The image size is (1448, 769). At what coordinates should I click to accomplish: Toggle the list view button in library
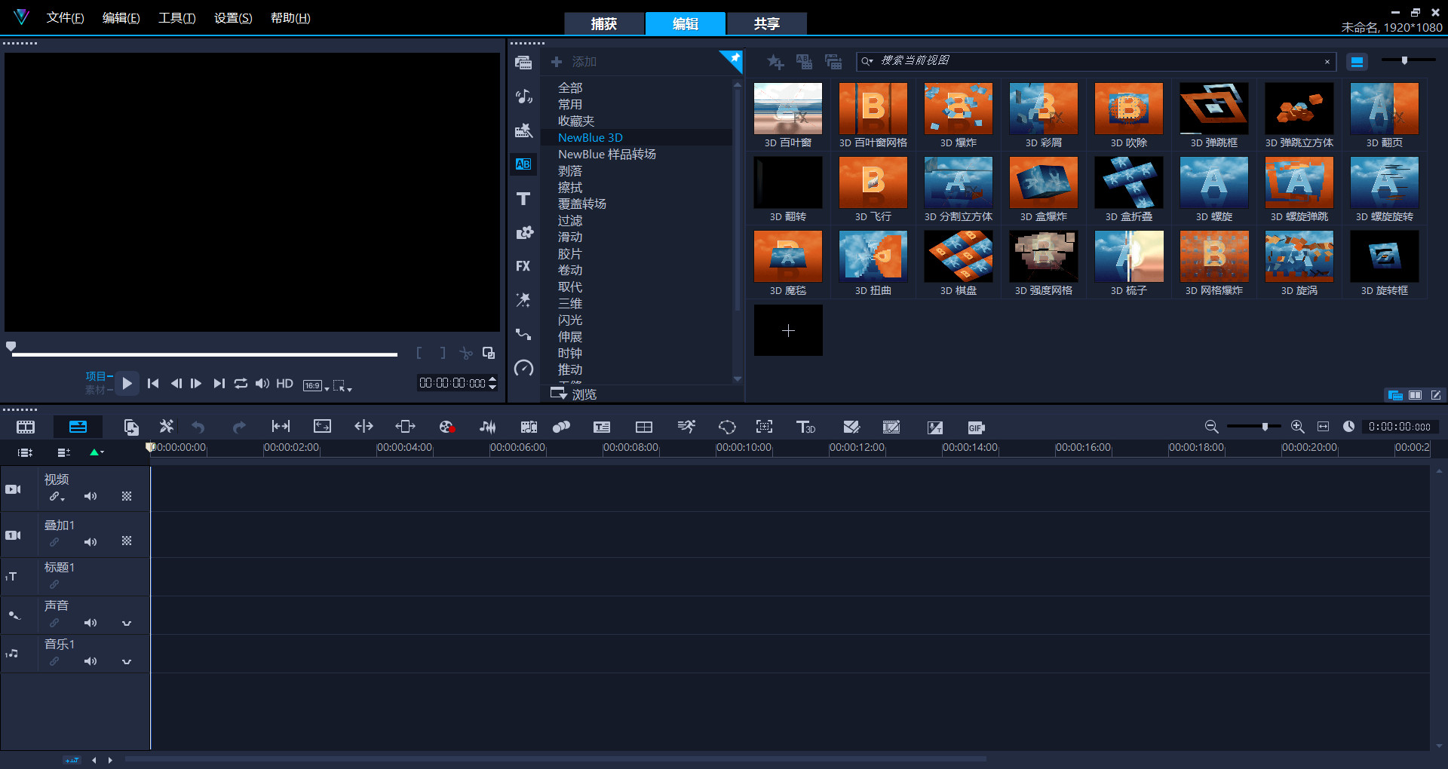(1357, 62)
